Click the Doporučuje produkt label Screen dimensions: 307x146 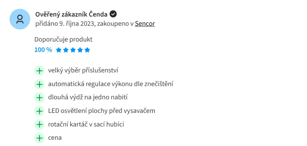point(64,39)
